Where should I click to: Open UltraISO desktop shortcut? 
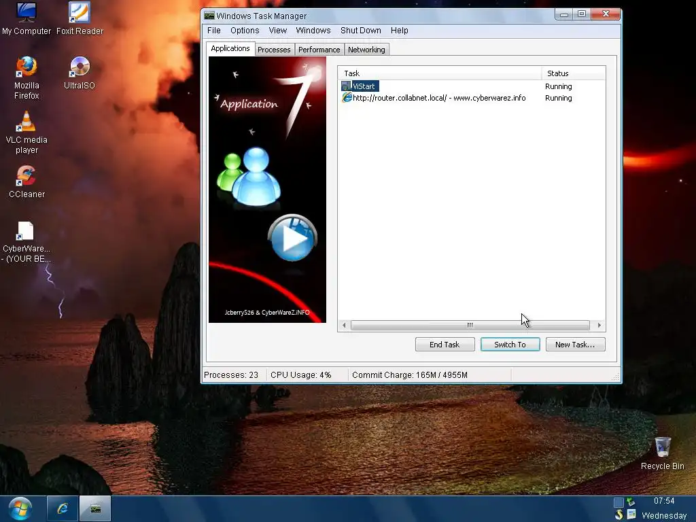click(80, 73)
